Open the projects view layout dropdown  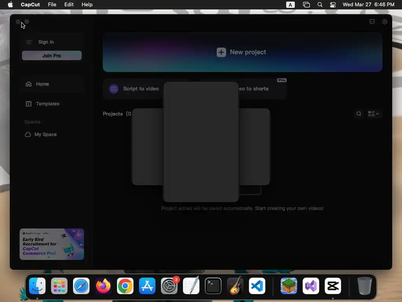coord(374,114)
